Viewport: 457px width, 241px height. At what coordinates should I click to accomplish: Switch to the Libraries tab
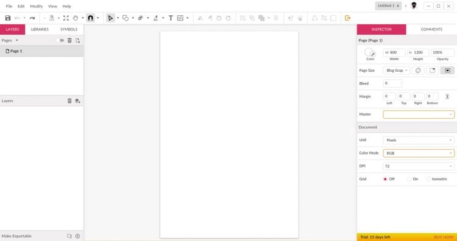click(40, 29)
